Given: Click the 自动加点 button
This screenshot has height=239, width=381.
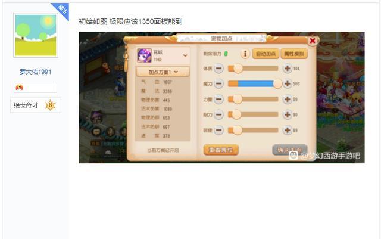Looking at the screenshot, I should click(x=266, y=54).
